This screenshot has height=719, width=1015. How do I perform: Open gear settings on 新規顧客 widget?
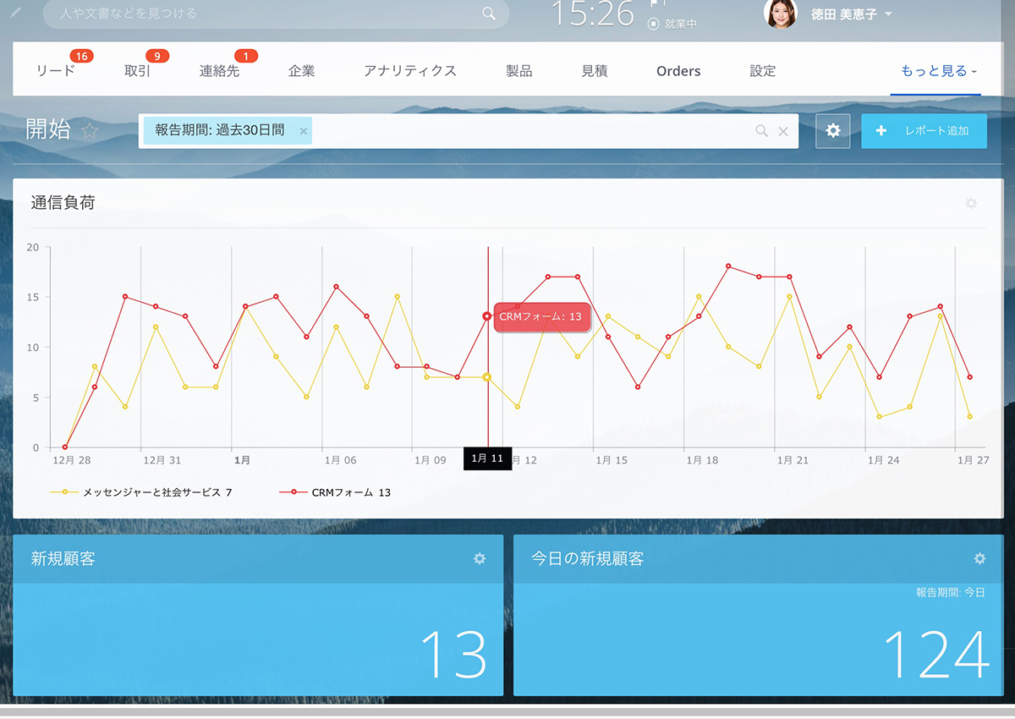pyautogui.click(x=480, y=559)
